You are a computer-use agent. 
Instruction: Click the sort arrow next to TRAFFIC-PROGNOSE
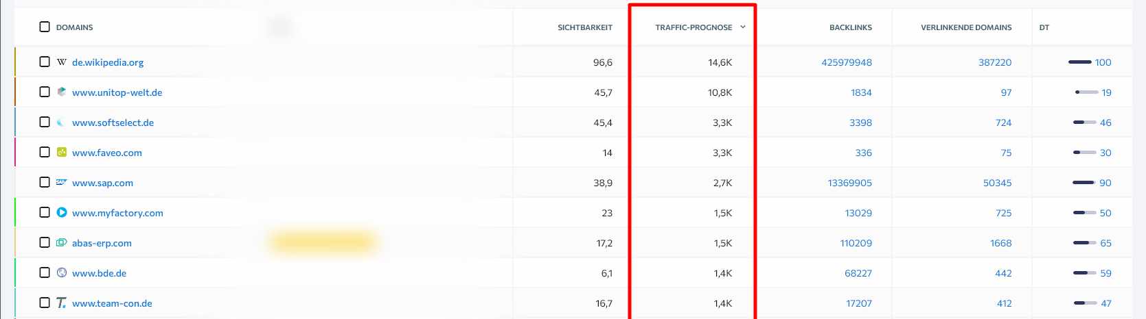coord(743,27)
